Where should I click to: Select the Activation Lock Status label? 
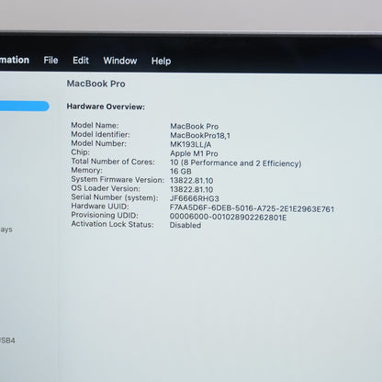point(112,224)
